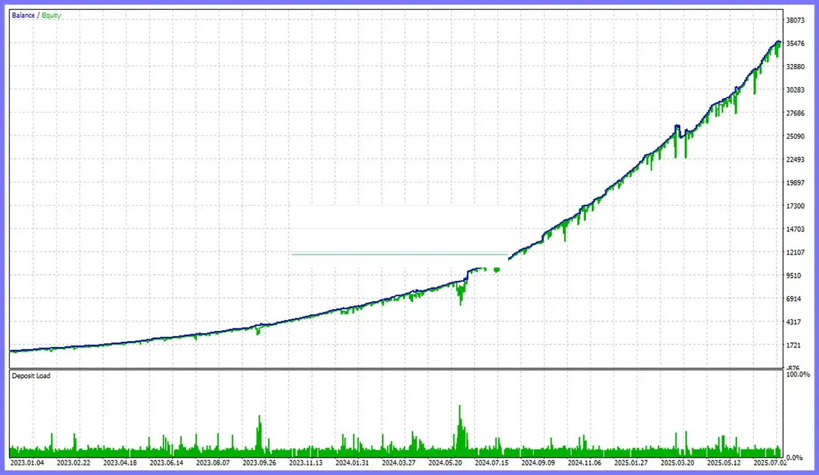Screen dimensions: 819x475
Task: Select the 2023.02.22 date label
Action: pyautogui.click(x=74, y=462)
